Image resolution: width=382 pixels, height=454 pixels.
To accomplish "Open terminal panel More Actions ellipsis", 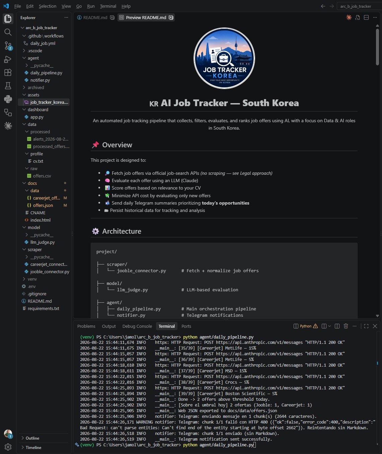I will click(355, 326).
